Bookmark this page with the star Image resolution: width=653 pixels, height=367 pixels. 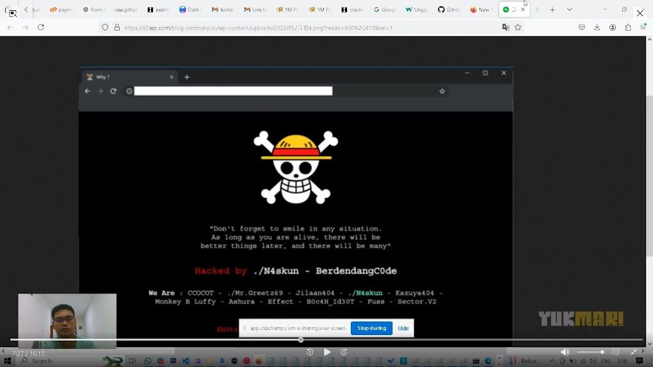518,27
